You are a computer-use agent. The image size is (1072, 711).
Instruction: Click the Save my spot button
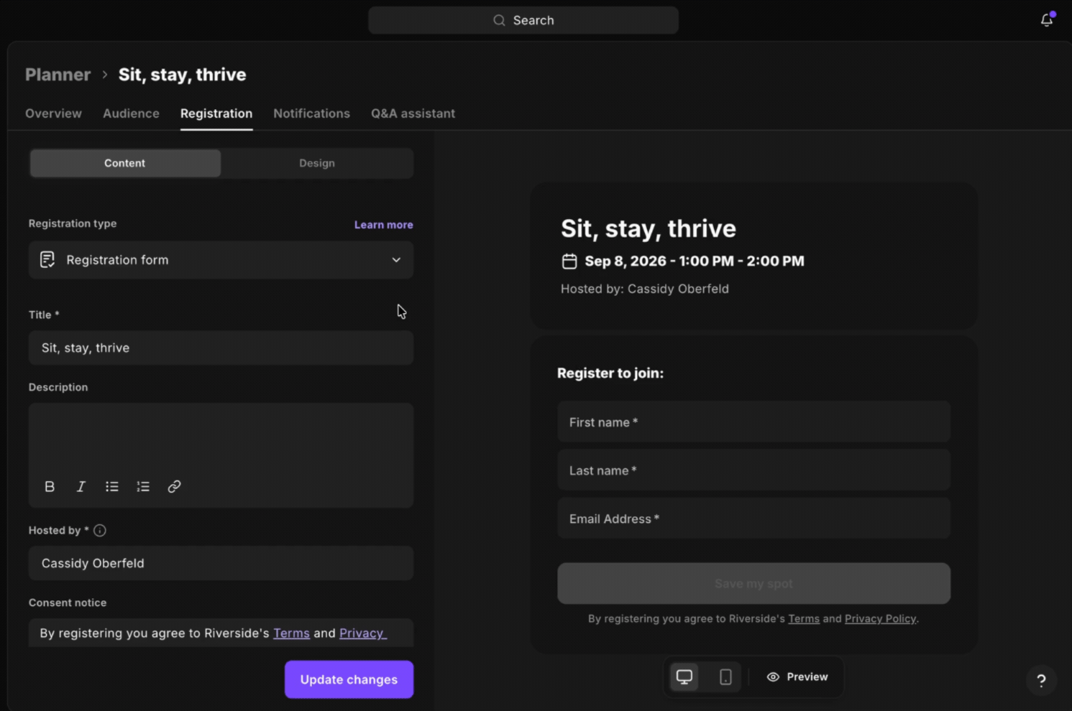pyautogui.click(x=753, y=583)
